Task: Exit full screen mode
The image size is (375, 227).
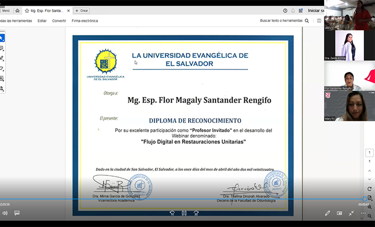Action: pos(351,213)
